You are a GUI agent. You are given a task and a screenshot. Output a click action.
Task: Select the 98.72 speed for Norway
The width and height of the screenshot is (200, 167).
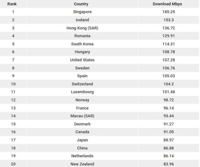coord(168,100)
